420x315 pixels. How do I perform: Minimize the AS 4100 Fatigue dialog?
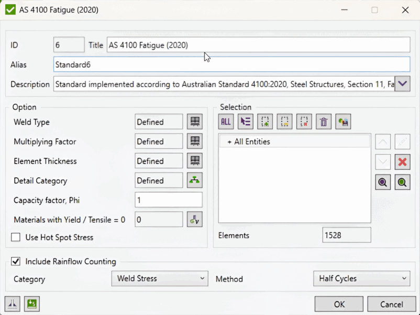[345, 10]
